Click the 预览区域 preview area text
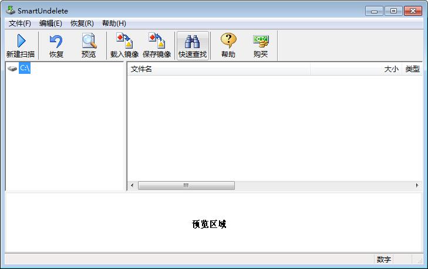Image resolution: width=428 pixels, height=269 pixels. [x=209, y=224]
